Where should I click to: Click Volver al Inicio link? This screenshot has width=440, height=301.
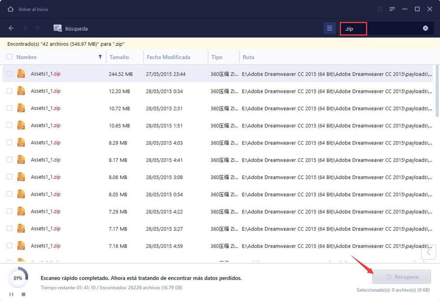(x=33, y=9)
